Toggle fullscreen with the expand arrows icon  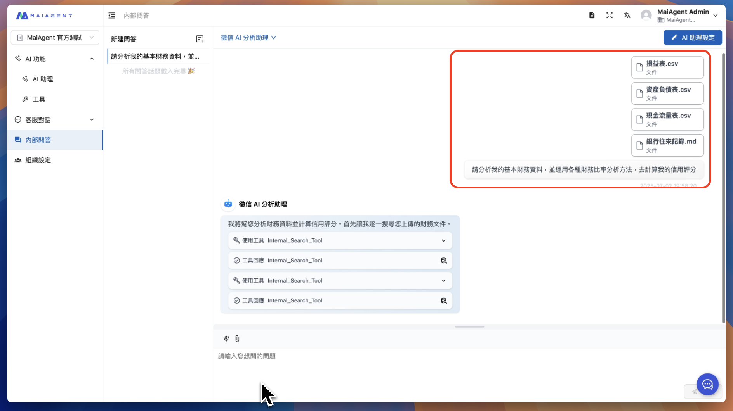pyautogui.click(x=610, y=16)
